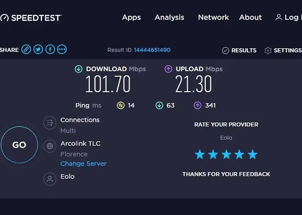Click the Change Server link

(83, 164)
